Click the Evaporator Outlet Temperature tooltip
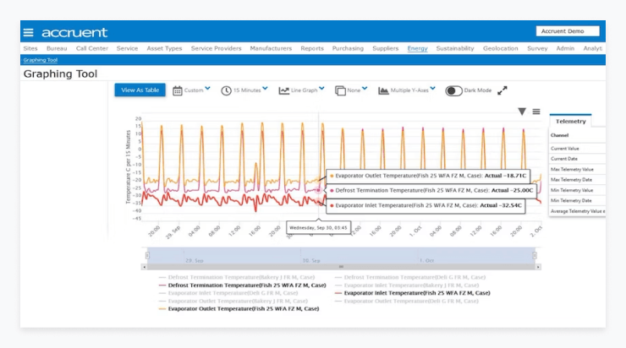626x348 pixels. tap(428, 176)
